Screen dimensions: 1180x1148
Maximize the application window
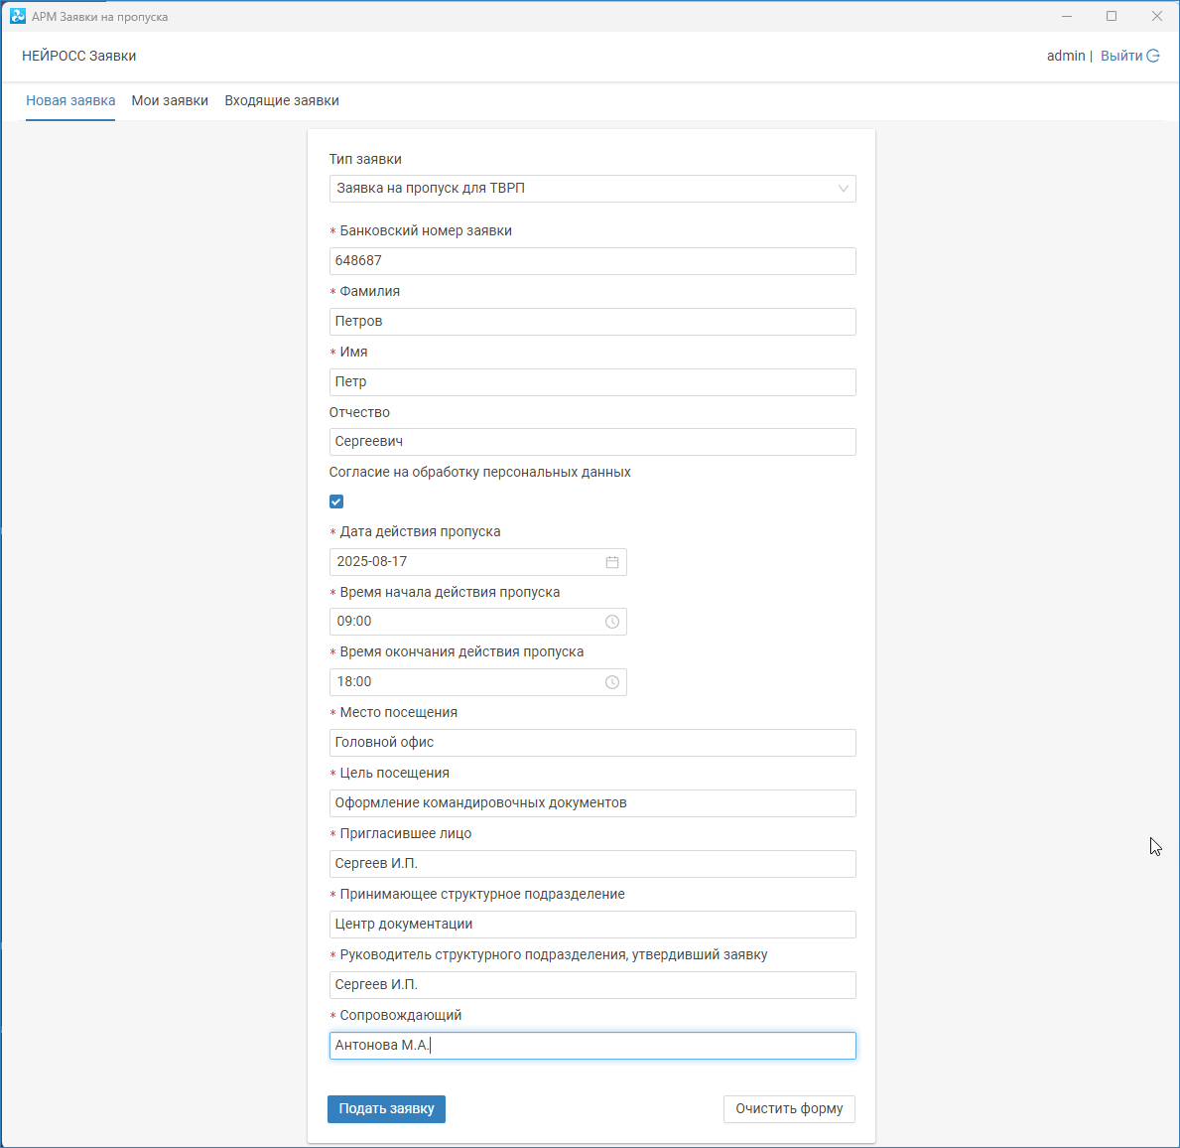click(1112, 16)
